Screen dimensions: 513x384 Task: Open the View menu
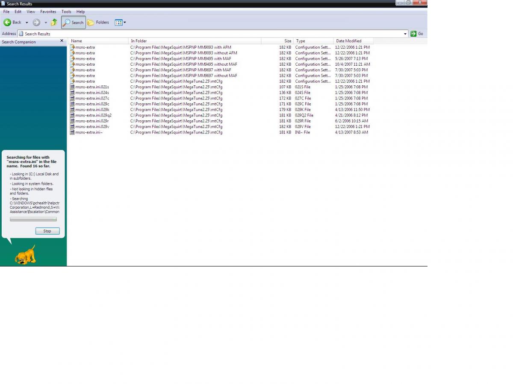pos(31,12)
